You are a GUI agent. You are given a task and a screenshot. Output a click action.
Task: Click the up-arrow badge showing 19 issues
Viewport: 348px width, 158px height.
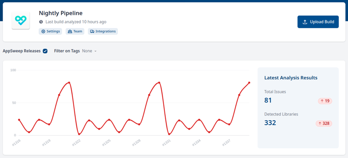click(325, 101)
